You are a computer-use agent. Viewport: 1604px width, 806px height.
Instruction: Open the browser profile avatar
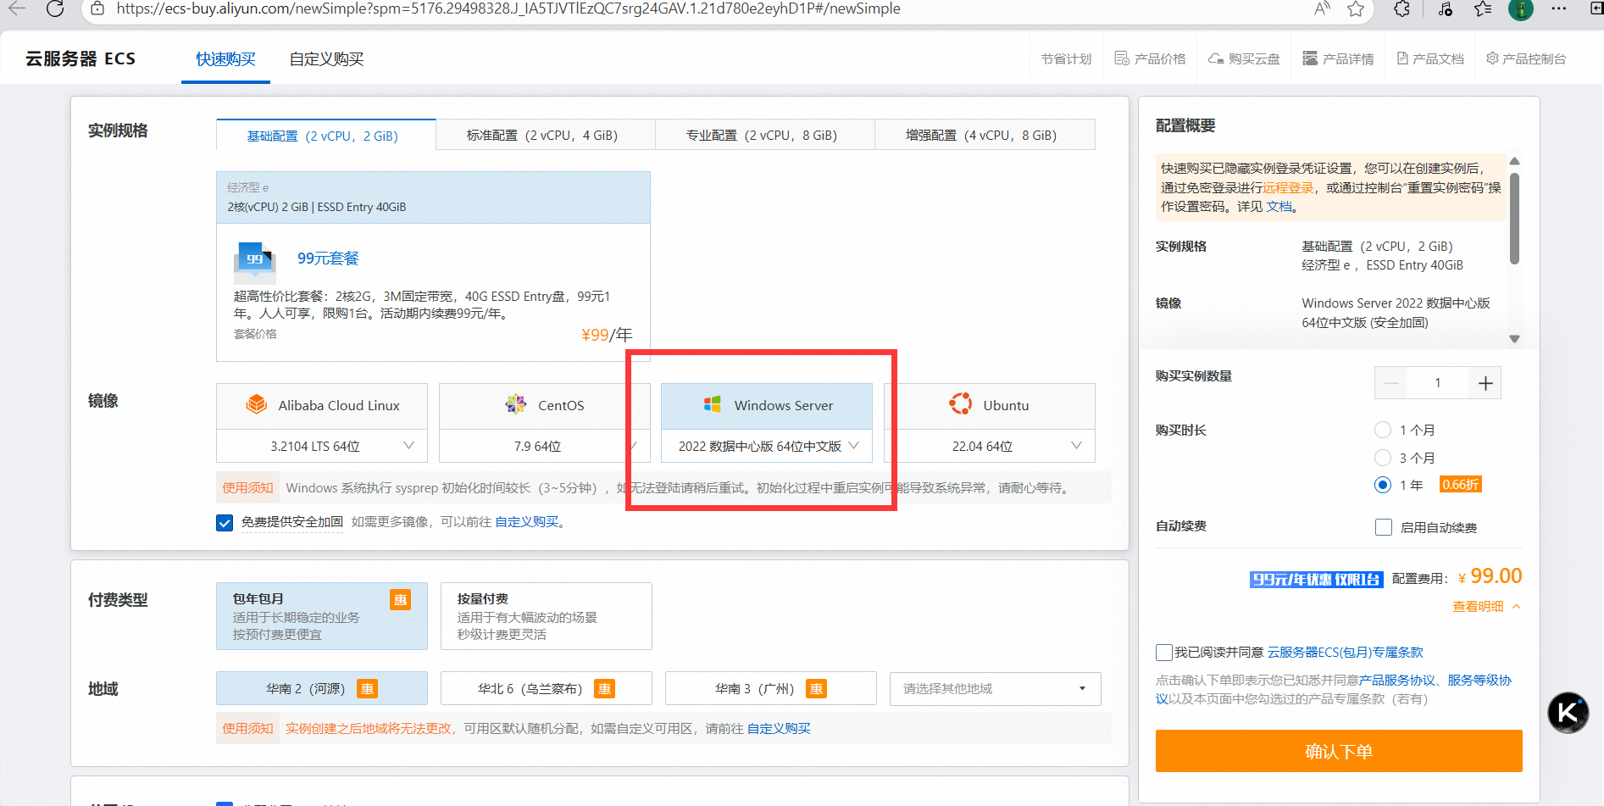pyautogui.click(x=1521, y=8)
